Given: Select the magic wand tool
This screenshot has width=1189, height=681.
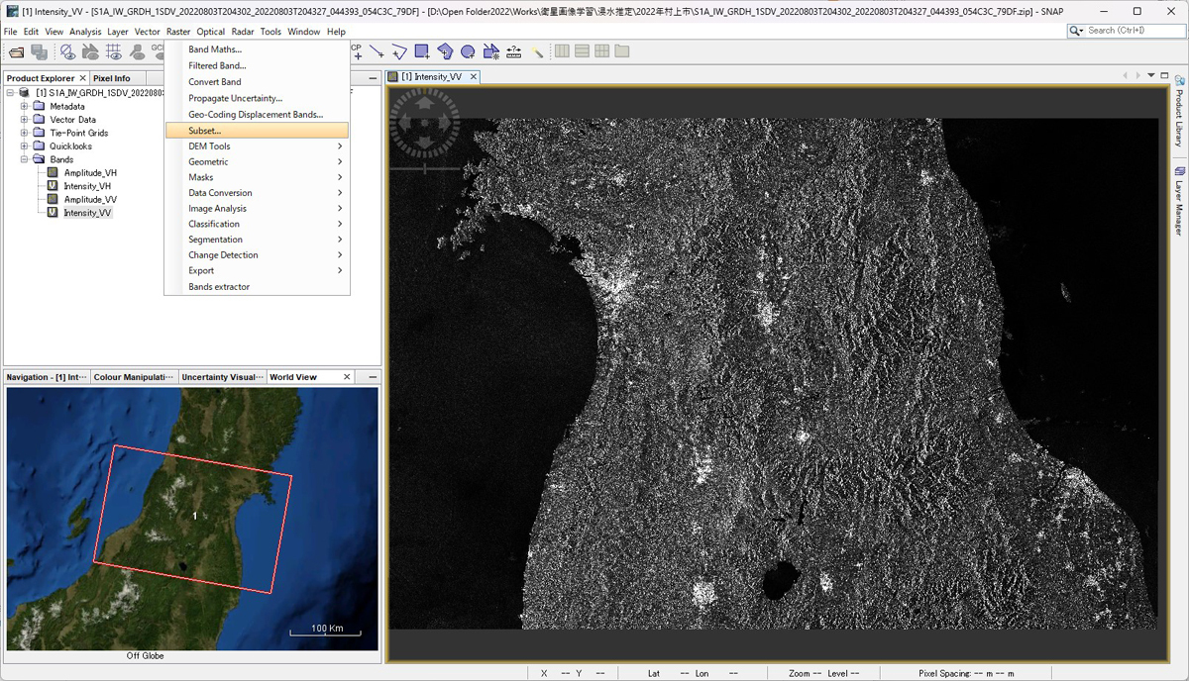Looking at the screenshot, I should tap(537, 51).
